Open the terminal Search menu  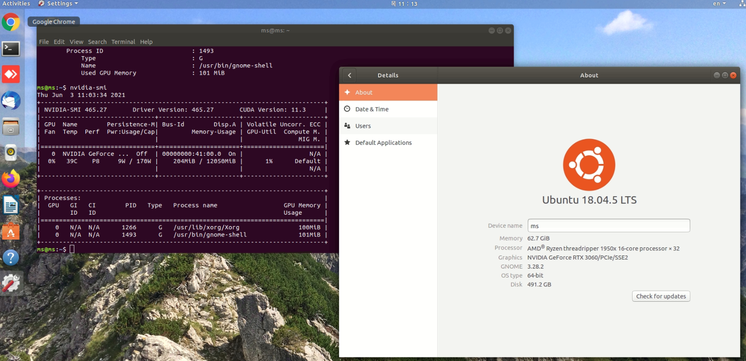[x=97, y=42]
